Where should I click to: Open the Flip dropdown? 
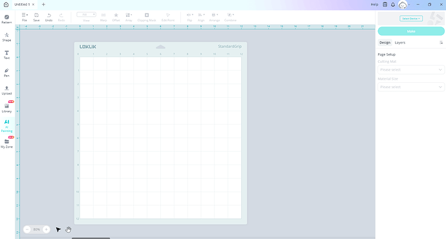pos(190,17)
